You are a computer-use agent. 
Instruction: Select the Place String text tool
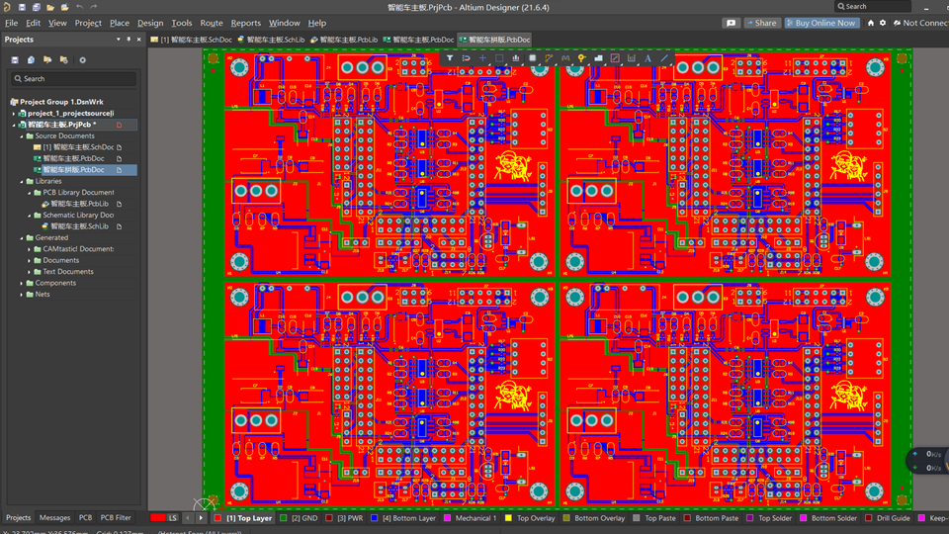647,58
